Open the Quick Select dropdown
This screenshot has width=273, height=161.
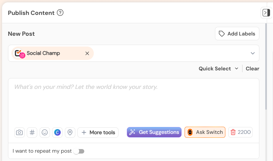(219, 69)
